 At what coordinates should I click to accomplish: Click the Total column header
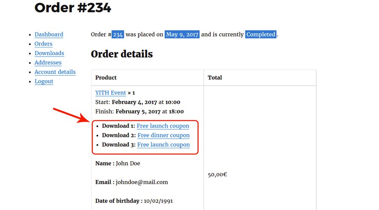point(215,78)
